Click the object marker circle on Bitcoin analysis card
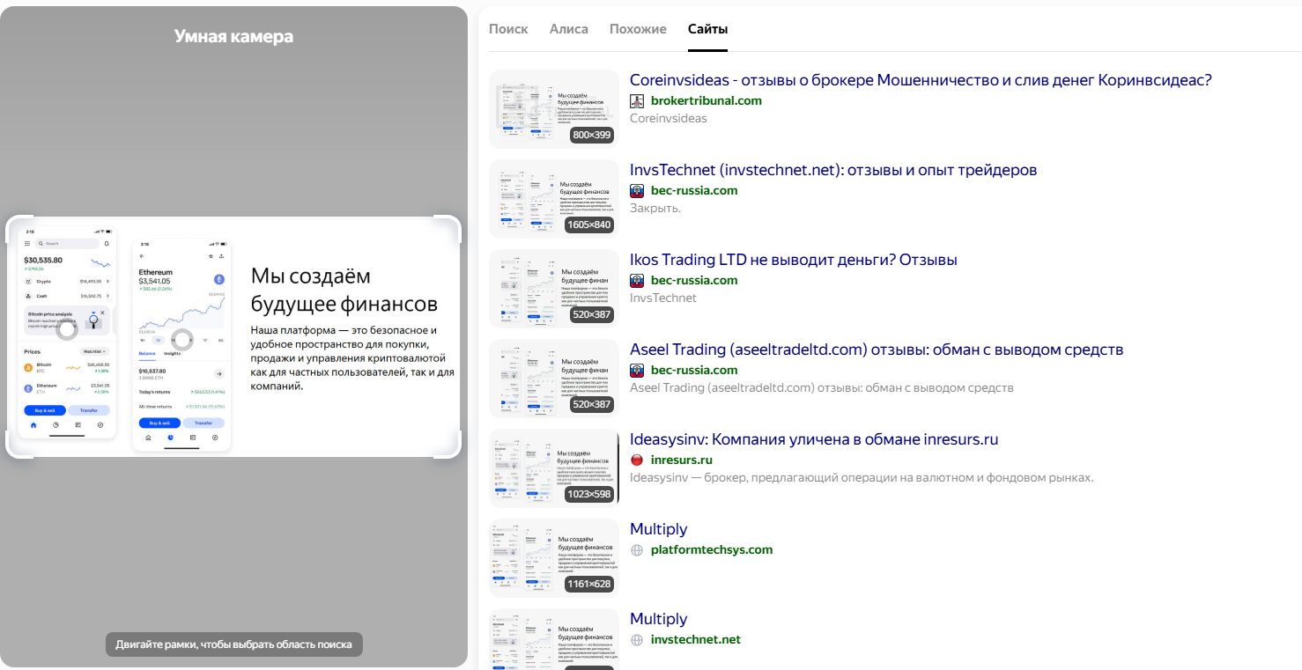This screenshot has width=1302, height=670. (67, 330)
